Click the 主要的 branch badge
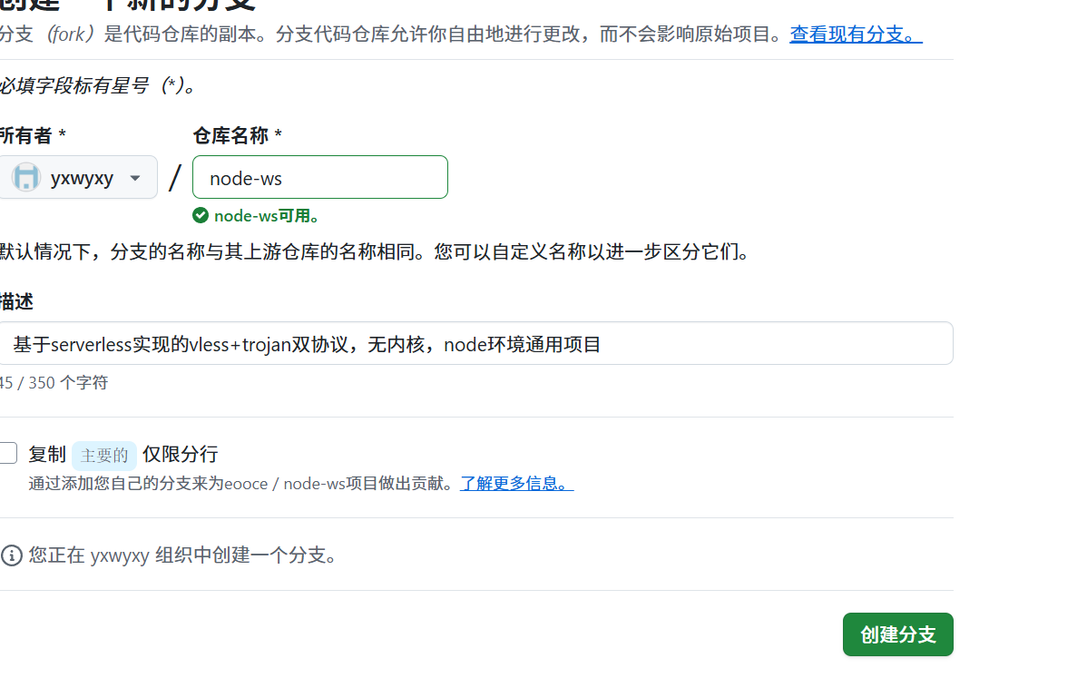 [x=104, y=455]
